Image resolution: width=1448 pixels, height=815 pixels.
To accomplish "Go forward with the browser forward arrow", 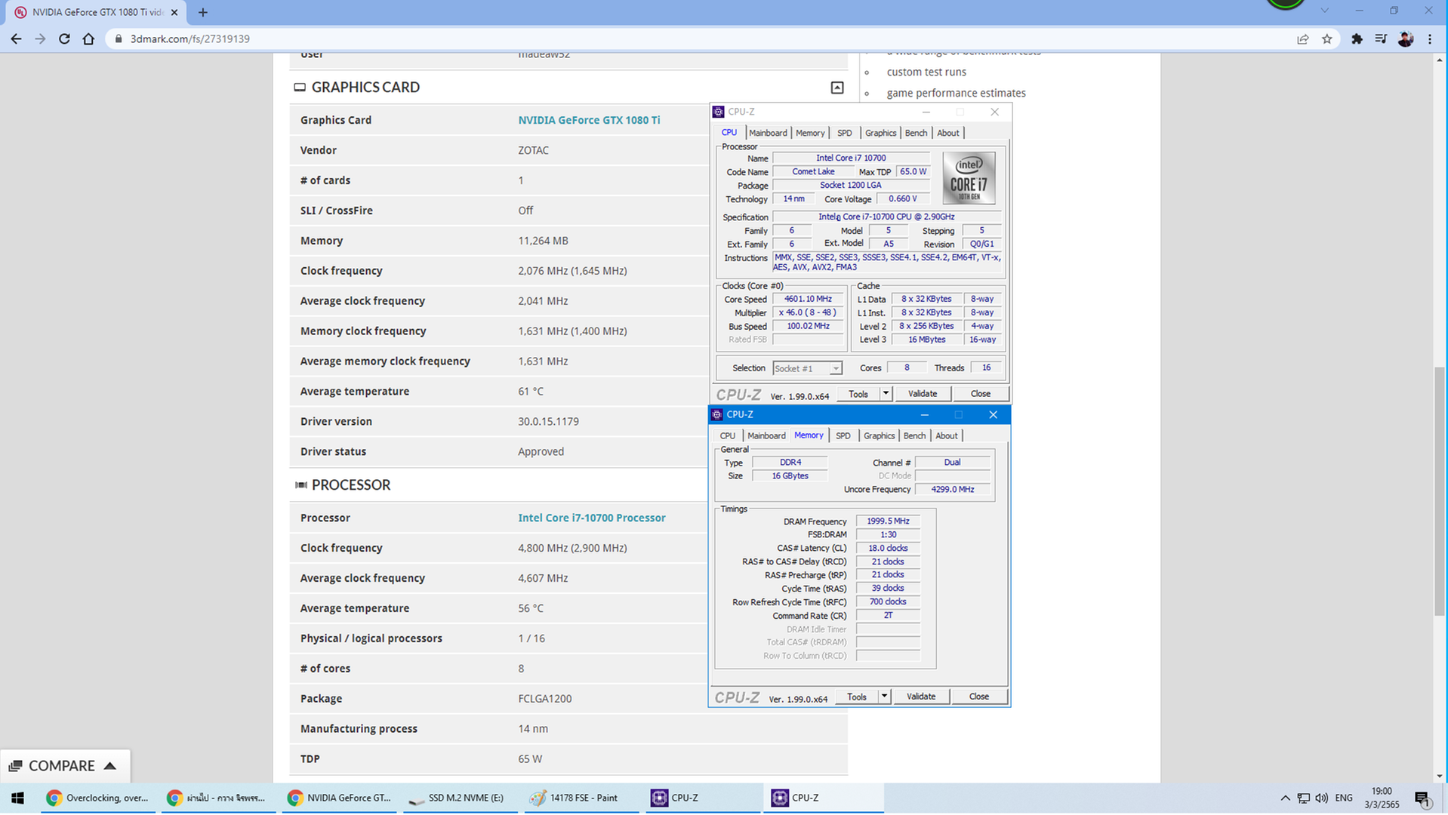I will point(40,38).
